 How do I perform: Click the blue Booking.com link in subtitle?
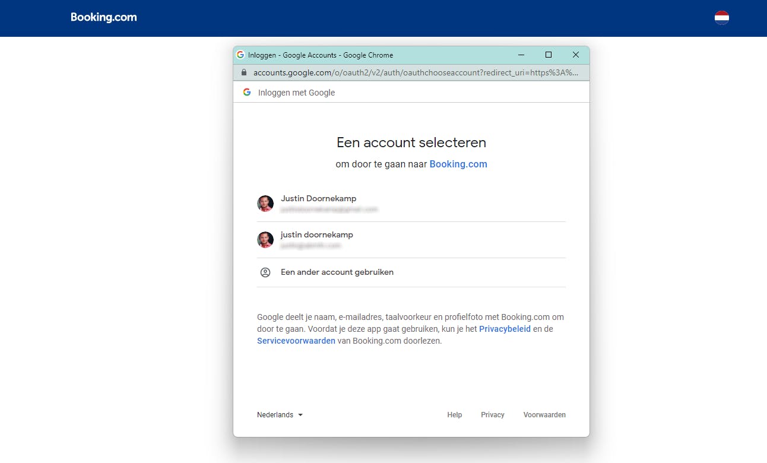[458, 164]
